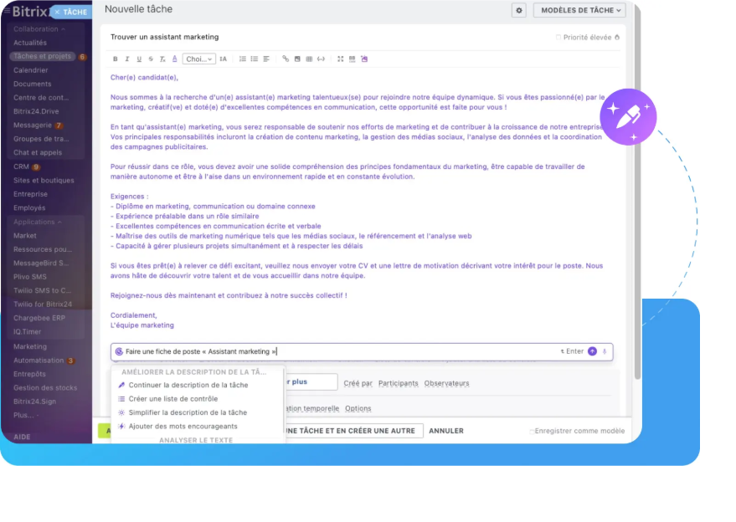
Task: Click the Annuler button
Action: coord(445,431)
